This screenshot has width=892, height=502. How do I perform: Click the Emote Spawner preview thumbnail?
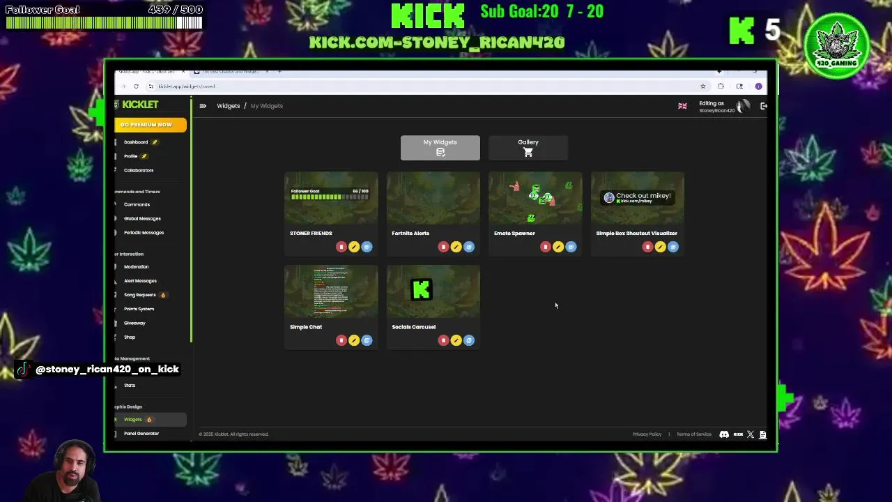click(535, 197)
